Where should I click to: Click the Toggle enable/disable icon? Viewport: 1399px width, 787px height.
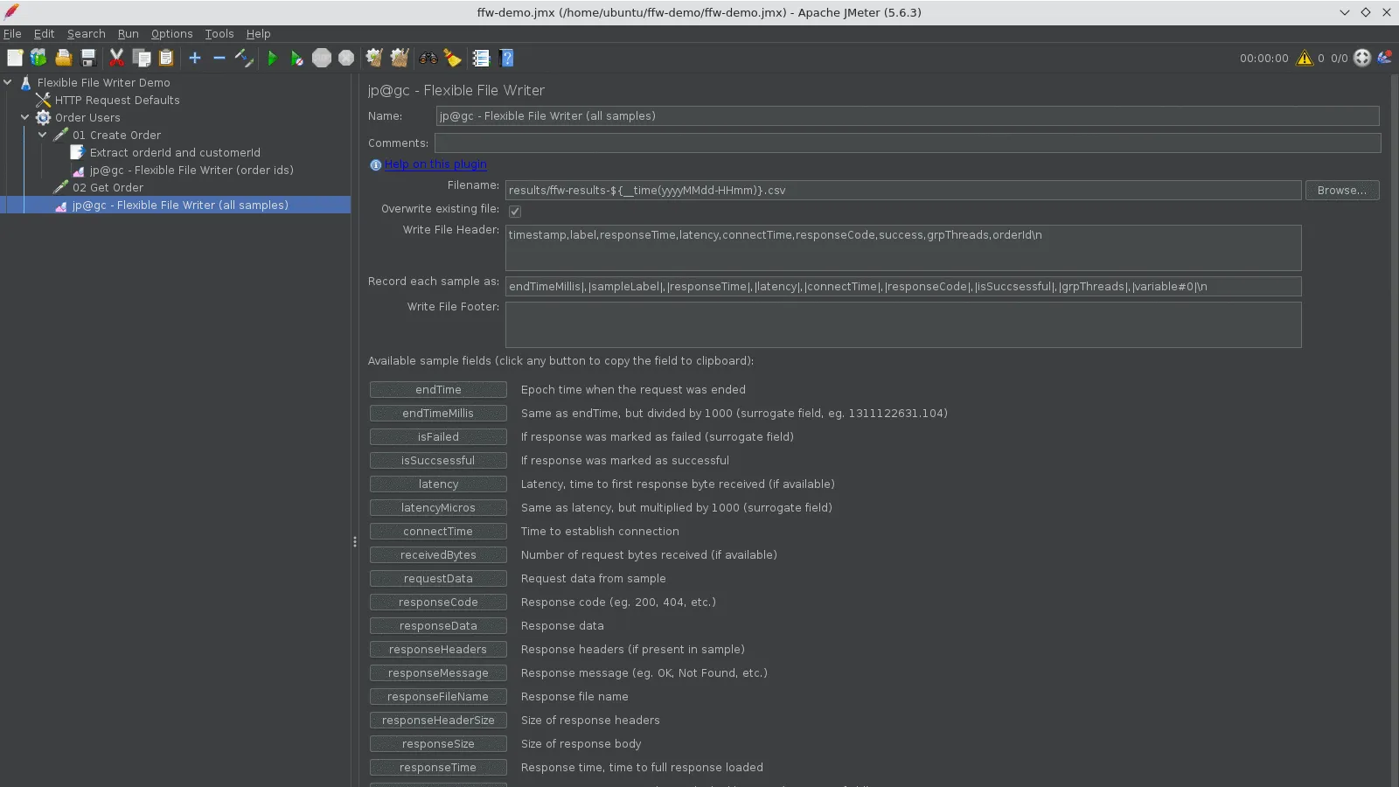(x=244, y=58)
